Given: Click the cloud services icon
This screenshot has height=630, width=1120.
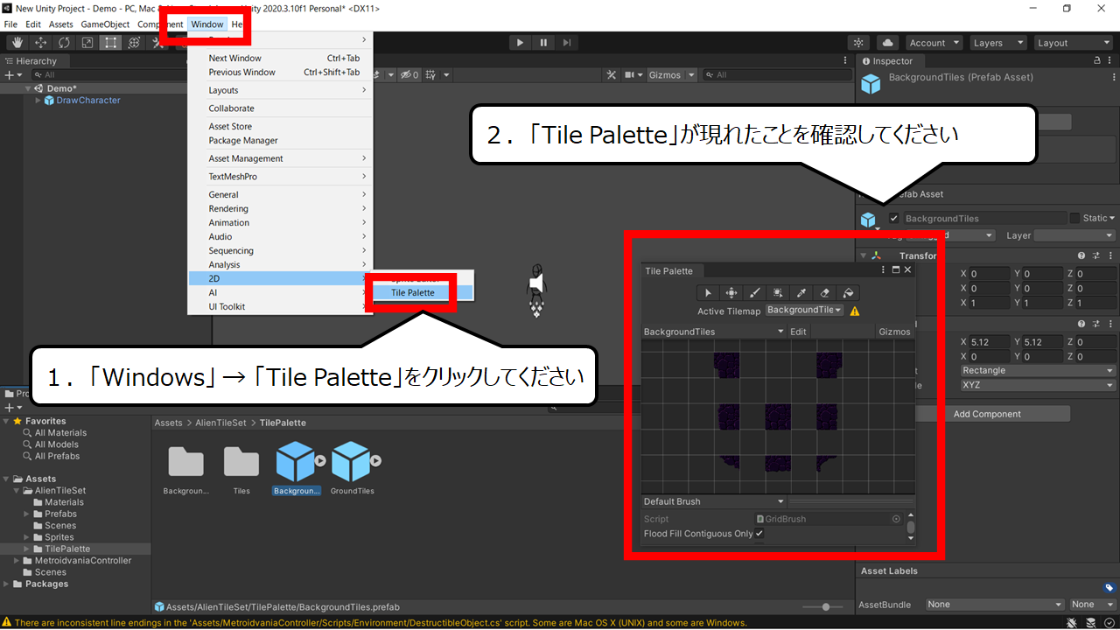Looking at the screenshot, I should [x=887, y=43].
